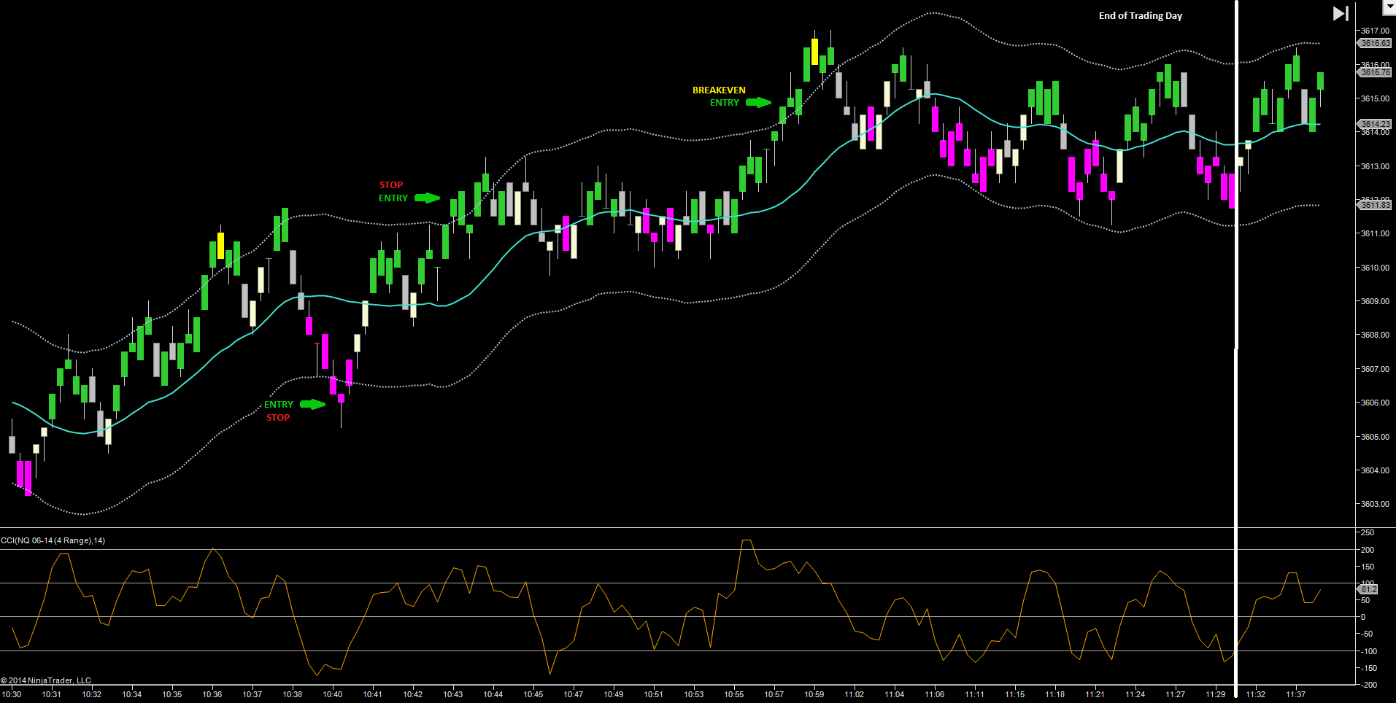The image size is (1396, 703).
Task: Click the 3616.63 price marker on the axis
Action: pos(1376,43)
